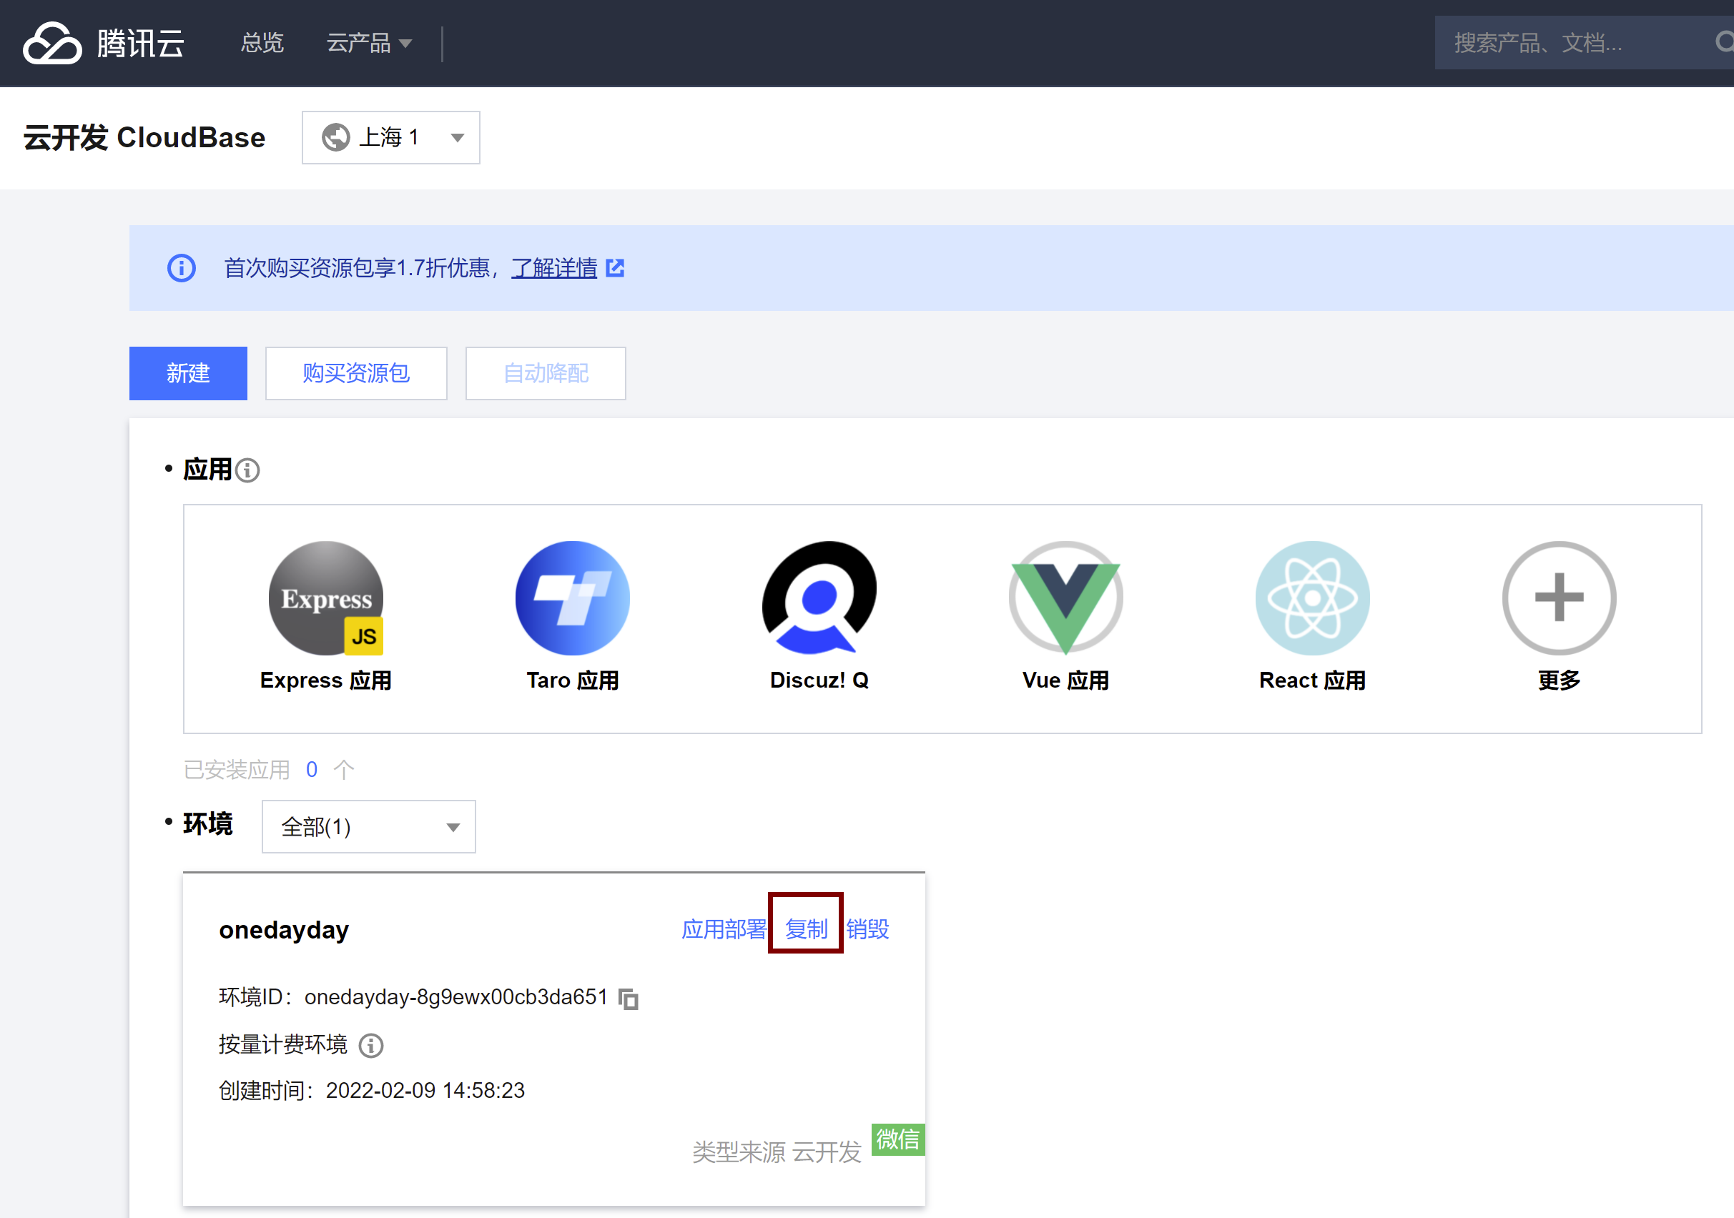Open the Discuz! Q app icon
Image resolution: width=1734 pixels, height=1218 pixels.
[819, 598]
